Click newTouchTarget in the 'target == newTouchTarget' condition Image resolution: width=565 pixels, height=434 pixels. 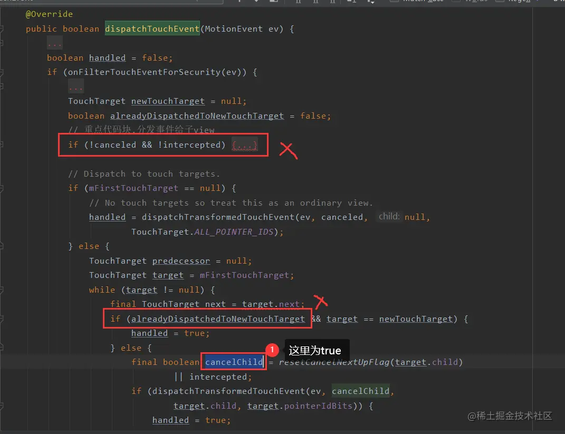416,319
